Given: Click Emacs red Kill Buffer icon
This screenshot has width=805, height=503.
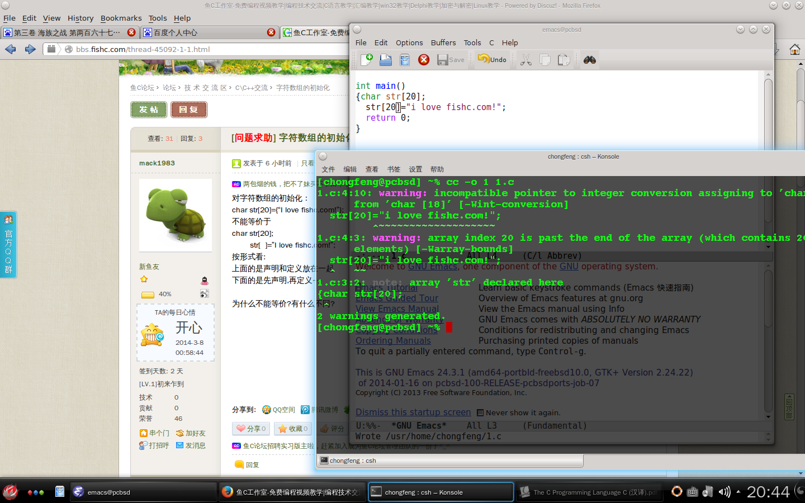Looking at the screenshot, I should [424, 59].
